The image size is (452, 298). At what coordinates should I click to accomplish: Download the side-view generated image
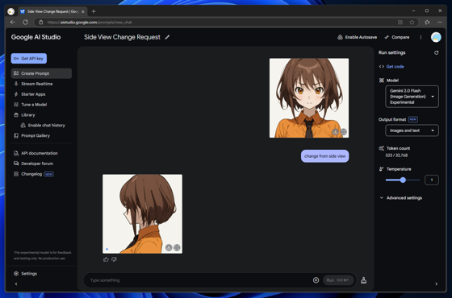coord(169,247)
